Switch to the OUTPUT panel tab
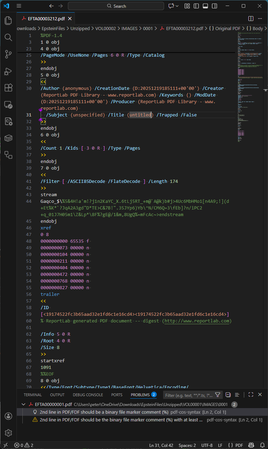This screenshot has width=268, height=449. tap(57, 394)
